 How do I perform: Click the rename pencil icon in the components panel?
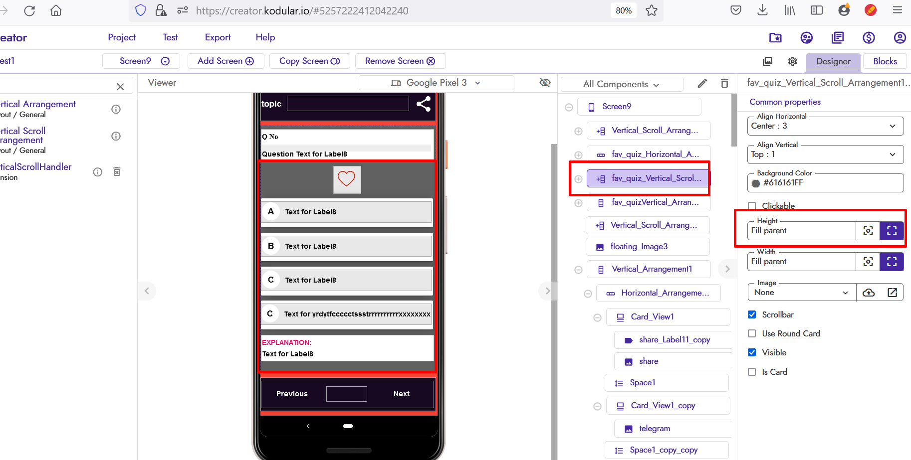[x=702, y=83]
